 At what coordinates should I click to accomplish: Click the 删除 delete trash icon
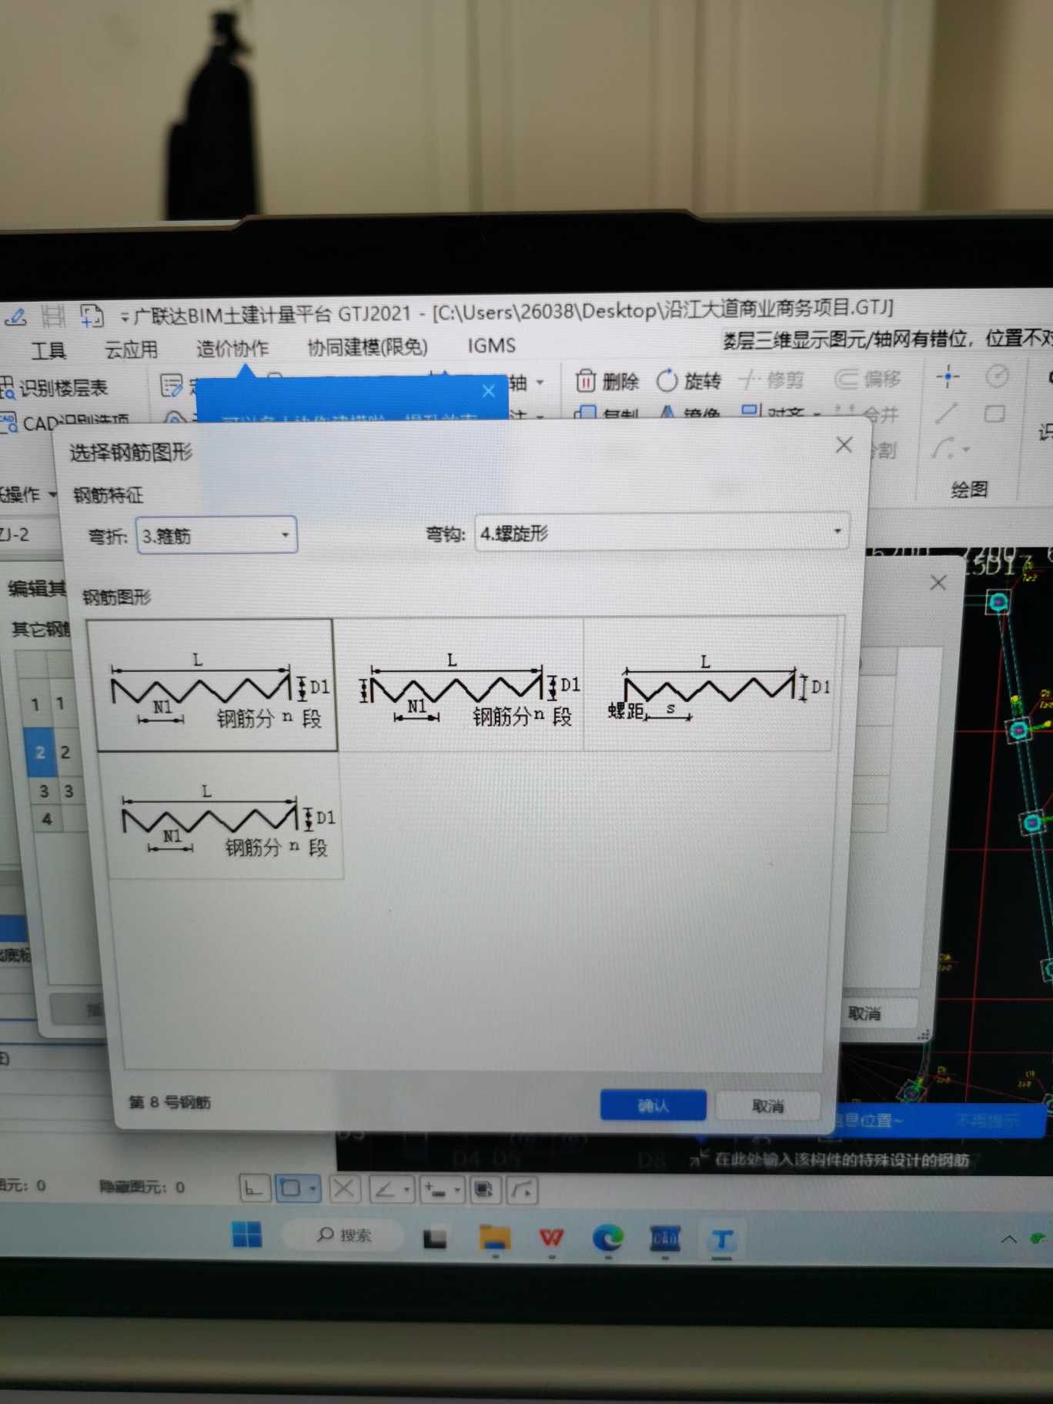pyautogui.click(x=586, y=380)
